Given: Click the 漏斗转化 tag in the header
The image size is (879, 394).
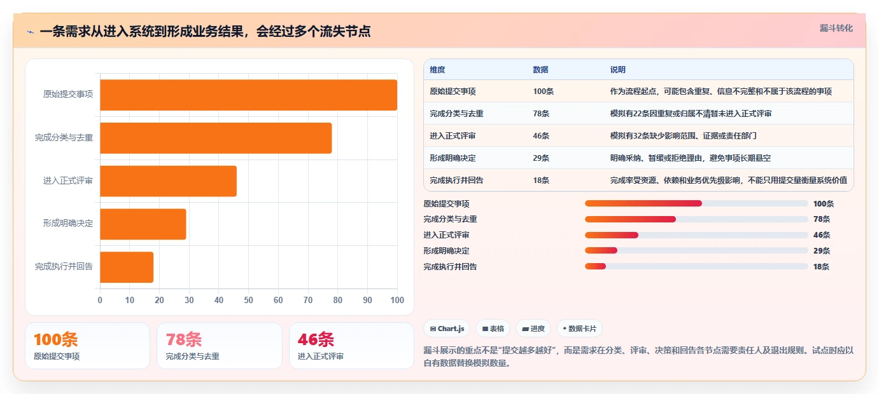Looking at the screenshot, I should (836, 28).
